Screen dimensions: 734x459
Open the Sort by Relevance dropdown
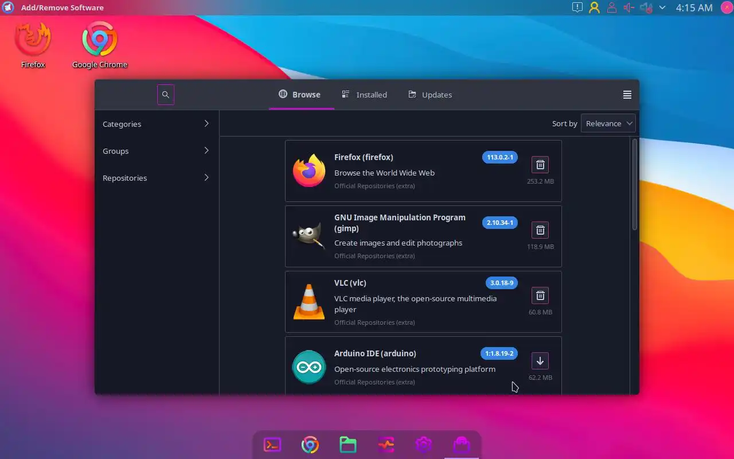click(x=608, y=123)
